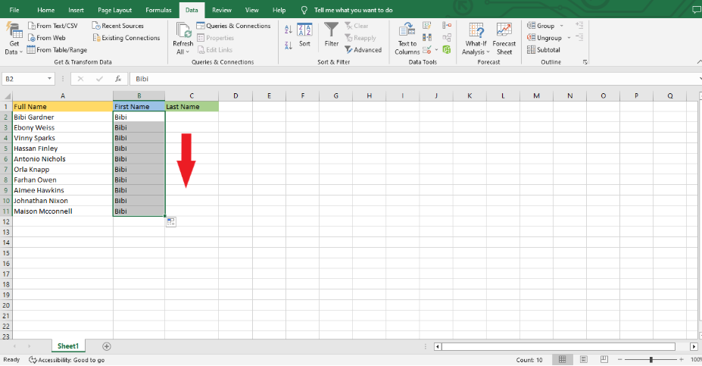Expand the Group dropdown arrow
This screenshot has width=702, height=366.
(x=562, y=26)
